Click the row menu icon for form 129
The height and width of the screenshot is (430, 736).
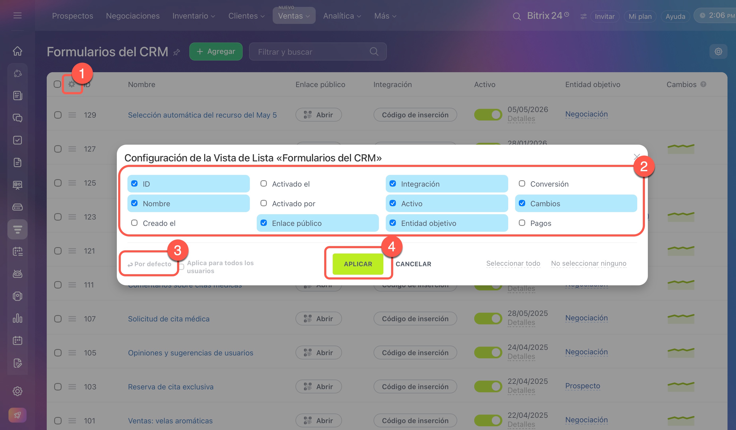(72, 115)
